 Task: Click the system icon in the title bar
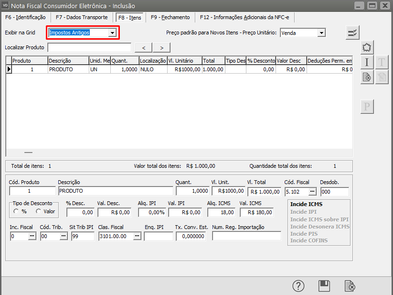(x=5, y=5)
